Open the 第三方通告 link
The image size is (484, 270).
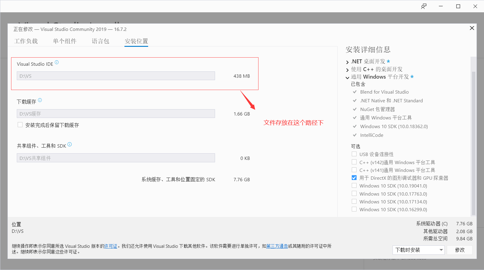click(277, 246)
